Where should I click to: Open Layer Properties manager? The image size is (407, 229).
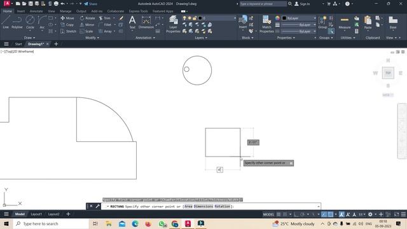click(173, 24)
